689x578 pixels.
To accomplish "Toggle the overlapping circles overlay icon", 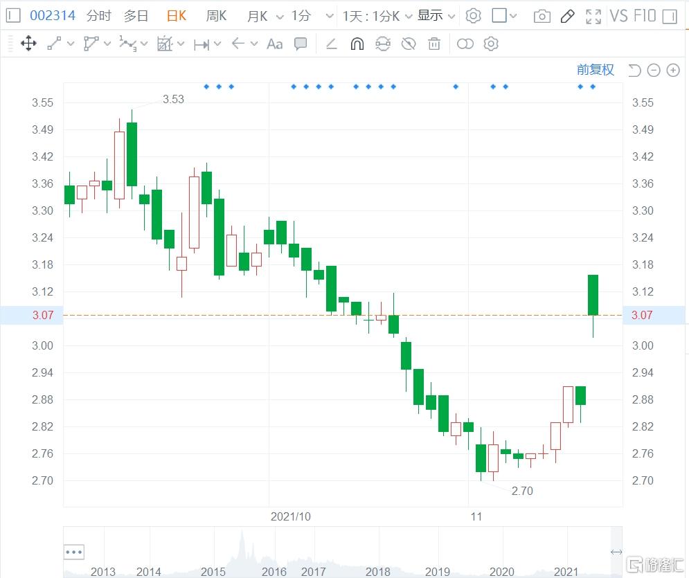I will [465, 44].
